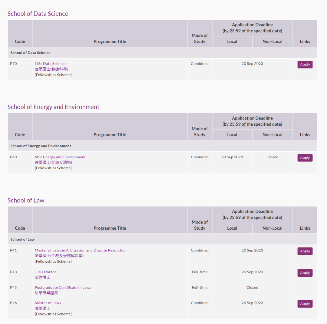Click the 理學碩士(能源及環境) Chinese title link

[x=53, y=162]
